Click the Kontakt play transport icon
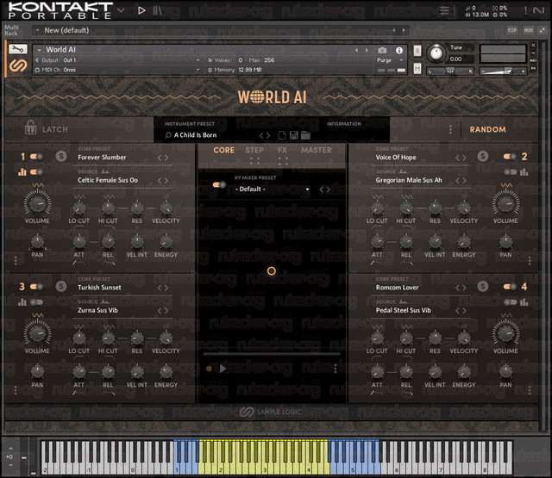 click(141, 10)
